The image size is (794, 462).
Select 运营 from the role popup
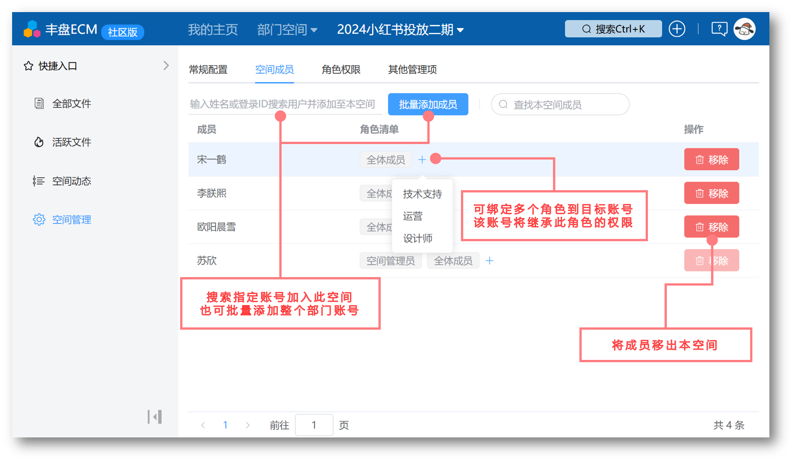tap(422, 216)
